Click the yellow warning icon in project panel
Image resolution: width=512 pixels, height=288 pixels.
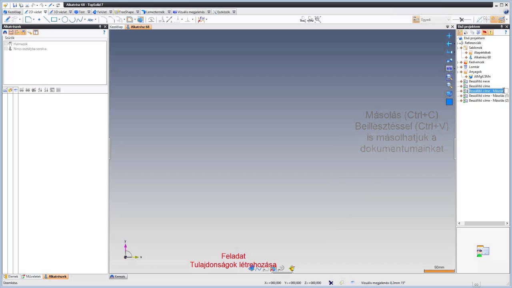click(491, 32)
